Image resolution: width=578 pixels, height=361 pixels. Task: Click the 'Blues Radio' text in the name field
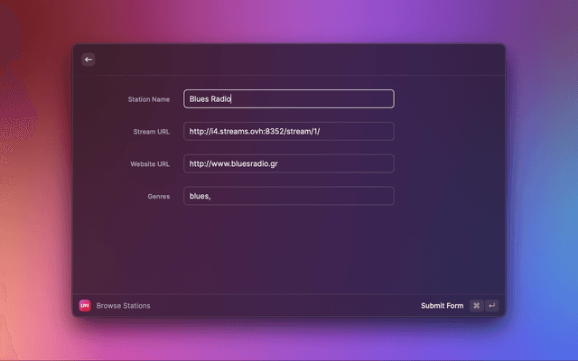pyautogui.click(x=210, y=99)
